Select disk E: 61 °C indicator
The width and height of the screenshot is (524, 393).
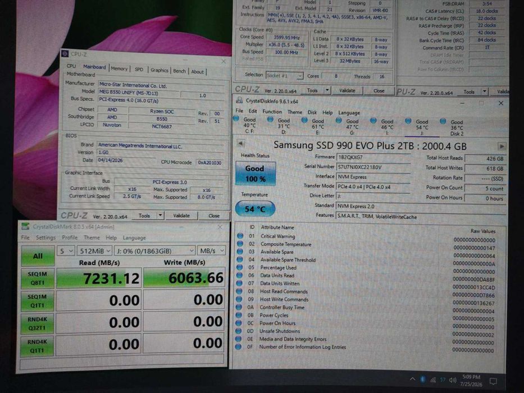[304, 120]
